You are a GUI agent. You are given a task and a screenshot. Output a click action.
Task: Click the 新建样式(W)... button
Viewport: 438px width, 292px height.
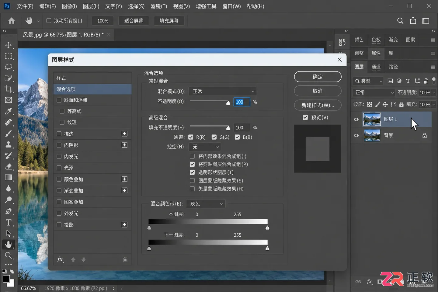[318, 105]
